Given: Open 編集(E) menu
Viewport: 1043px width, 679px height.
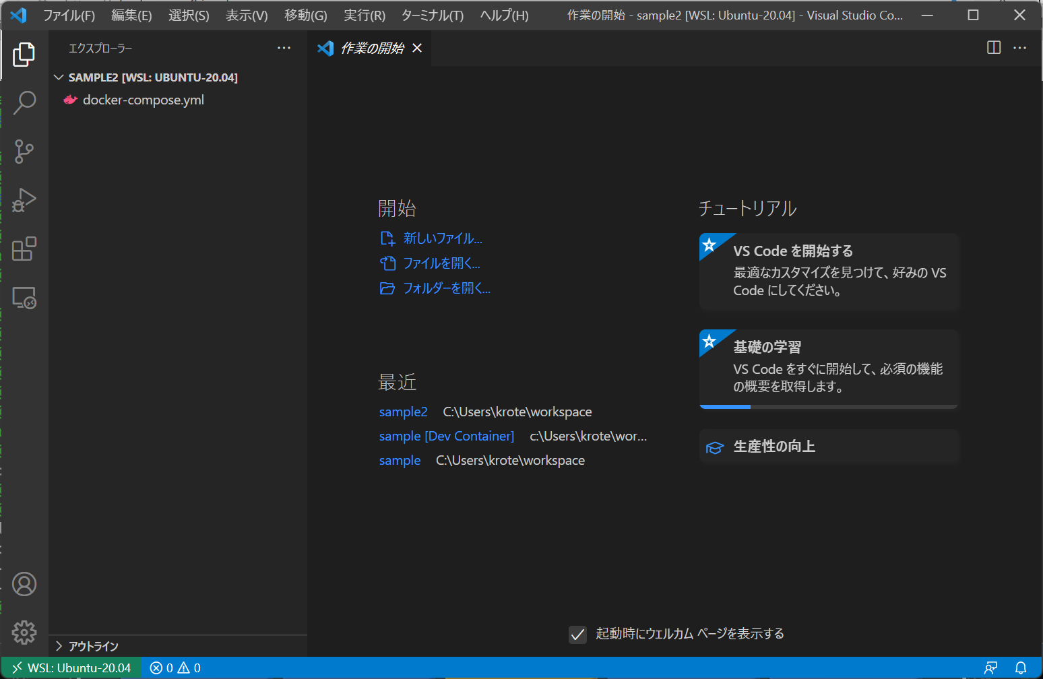Looking at the screenshot, I should tap(131, 15).
